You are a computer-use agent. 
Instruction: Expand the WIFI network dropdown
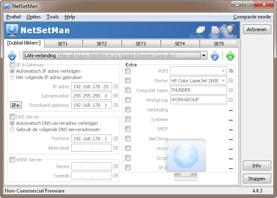click(x=223, y=71)
